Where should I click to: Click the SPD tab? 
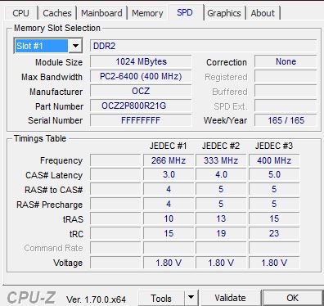(185, 12)
